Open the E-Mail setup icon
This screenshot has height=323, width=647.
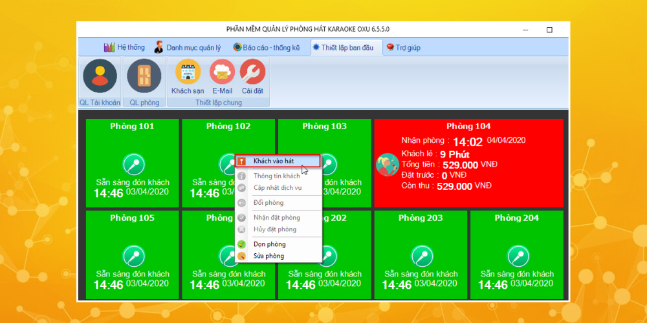(223, 72)
